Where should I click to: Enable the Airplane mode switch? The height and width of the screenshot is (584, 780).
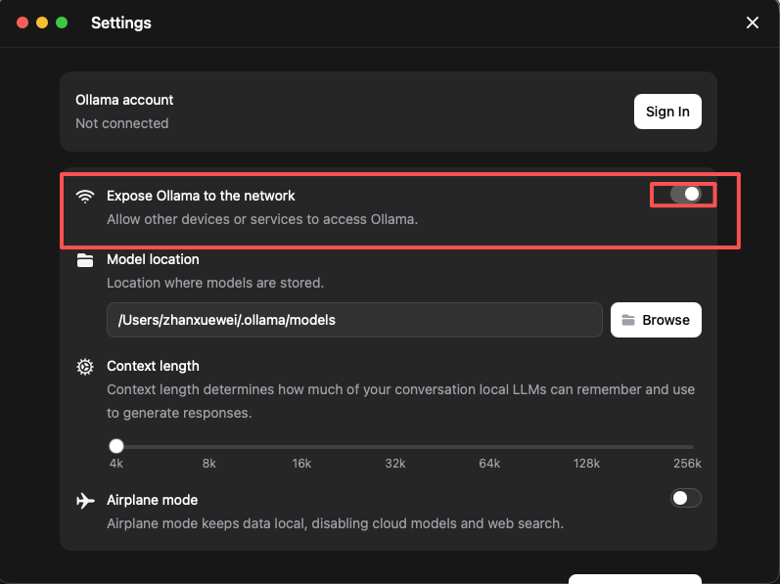685,499
